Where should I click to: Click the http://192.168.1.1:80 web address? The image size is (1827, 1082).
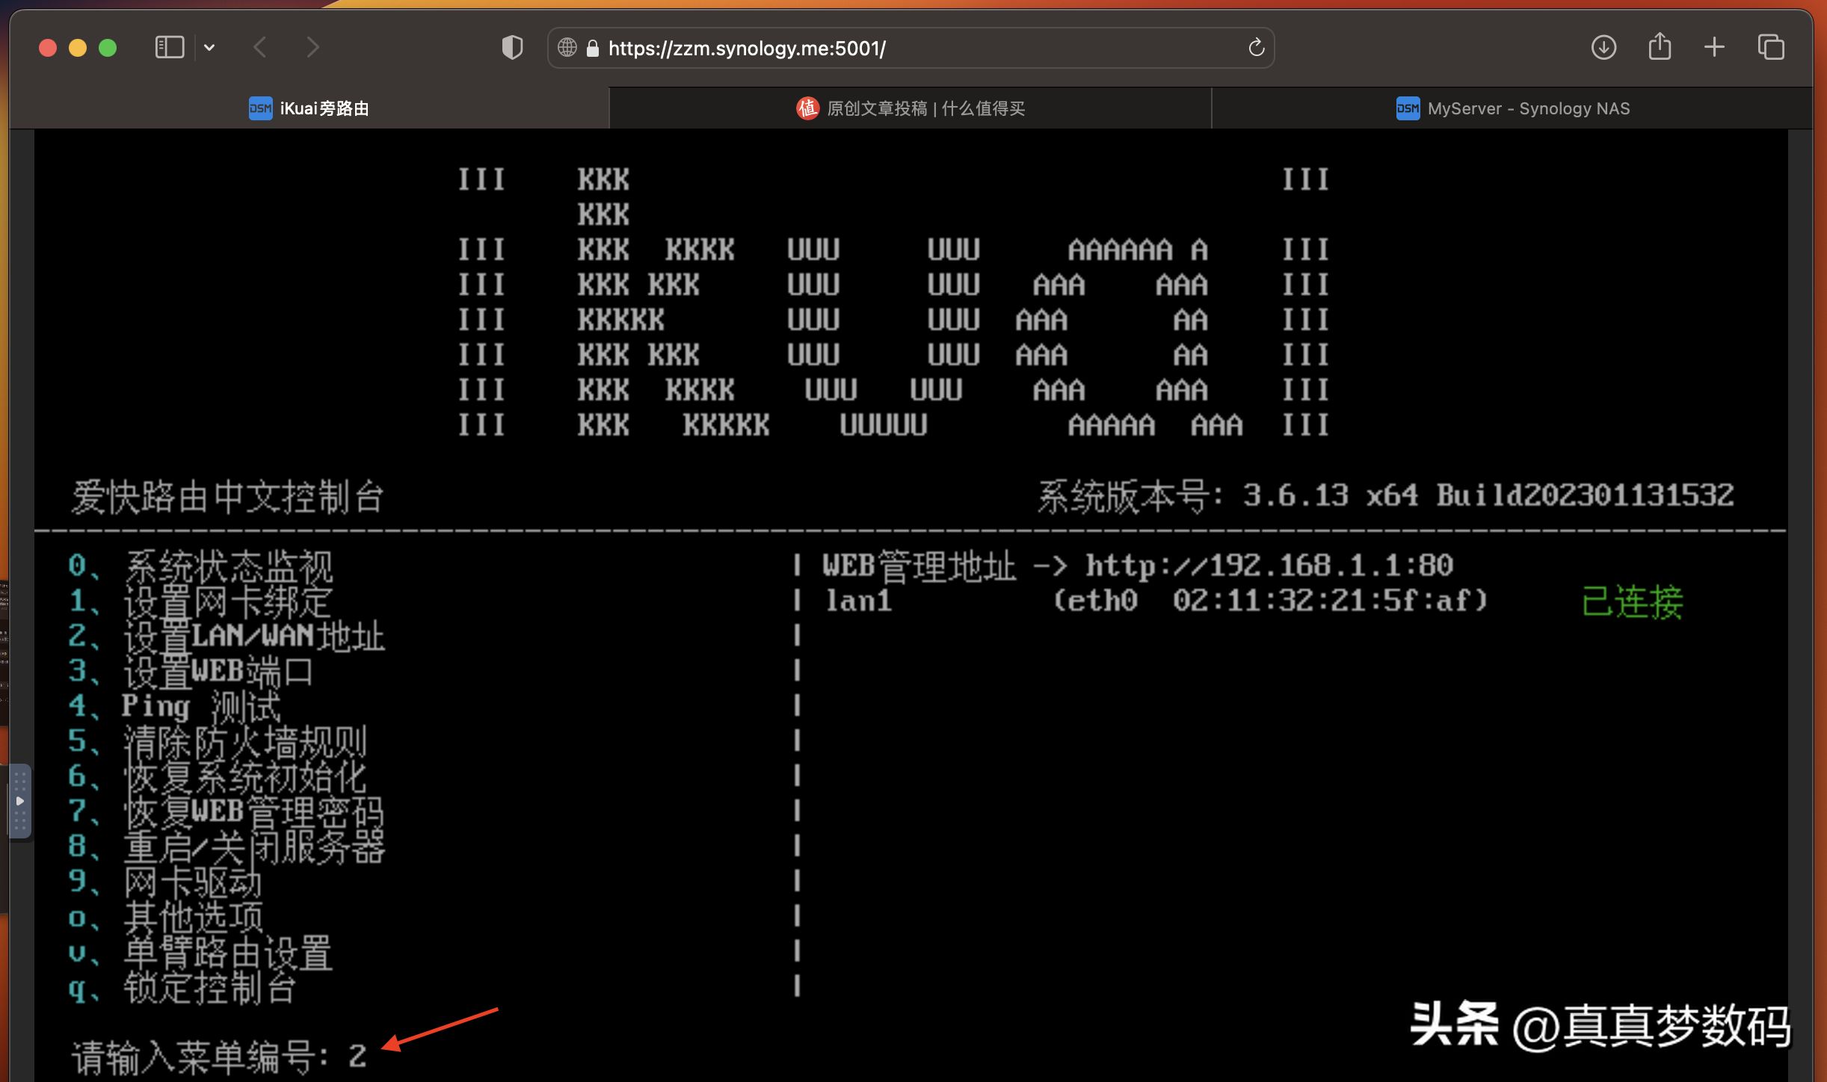pyautogui.click(x=1269, y=566)
